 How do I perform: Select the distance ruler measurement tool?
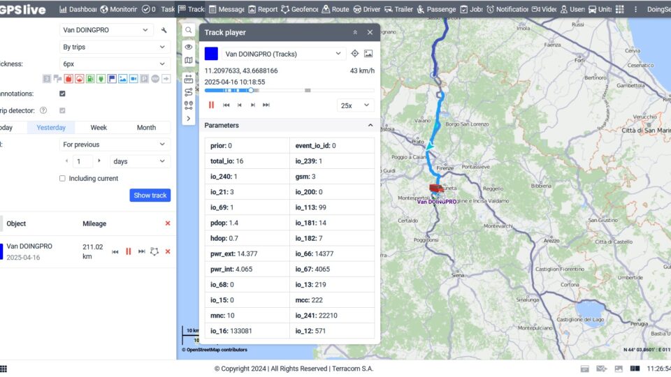pyautogui.click(x=189, y=77)
